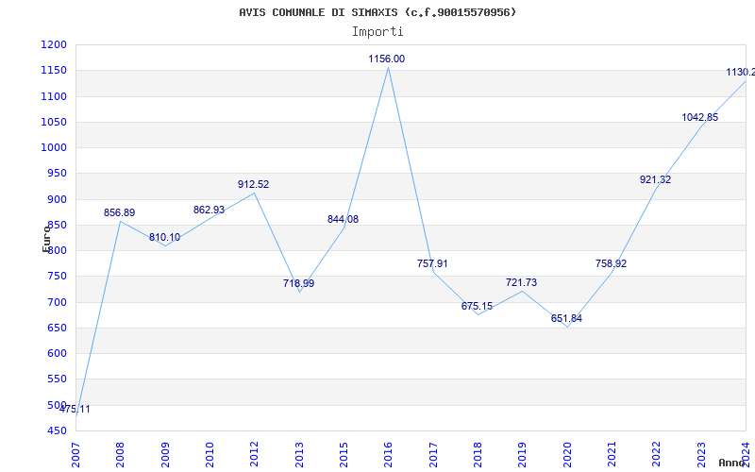
Task: Select the x-axis year 2019
Action: coord(523,455)
